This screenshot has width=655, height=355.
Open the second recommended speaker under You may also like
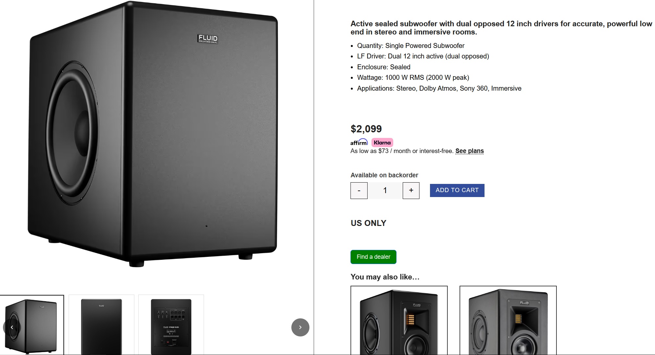tap(508, 321)
